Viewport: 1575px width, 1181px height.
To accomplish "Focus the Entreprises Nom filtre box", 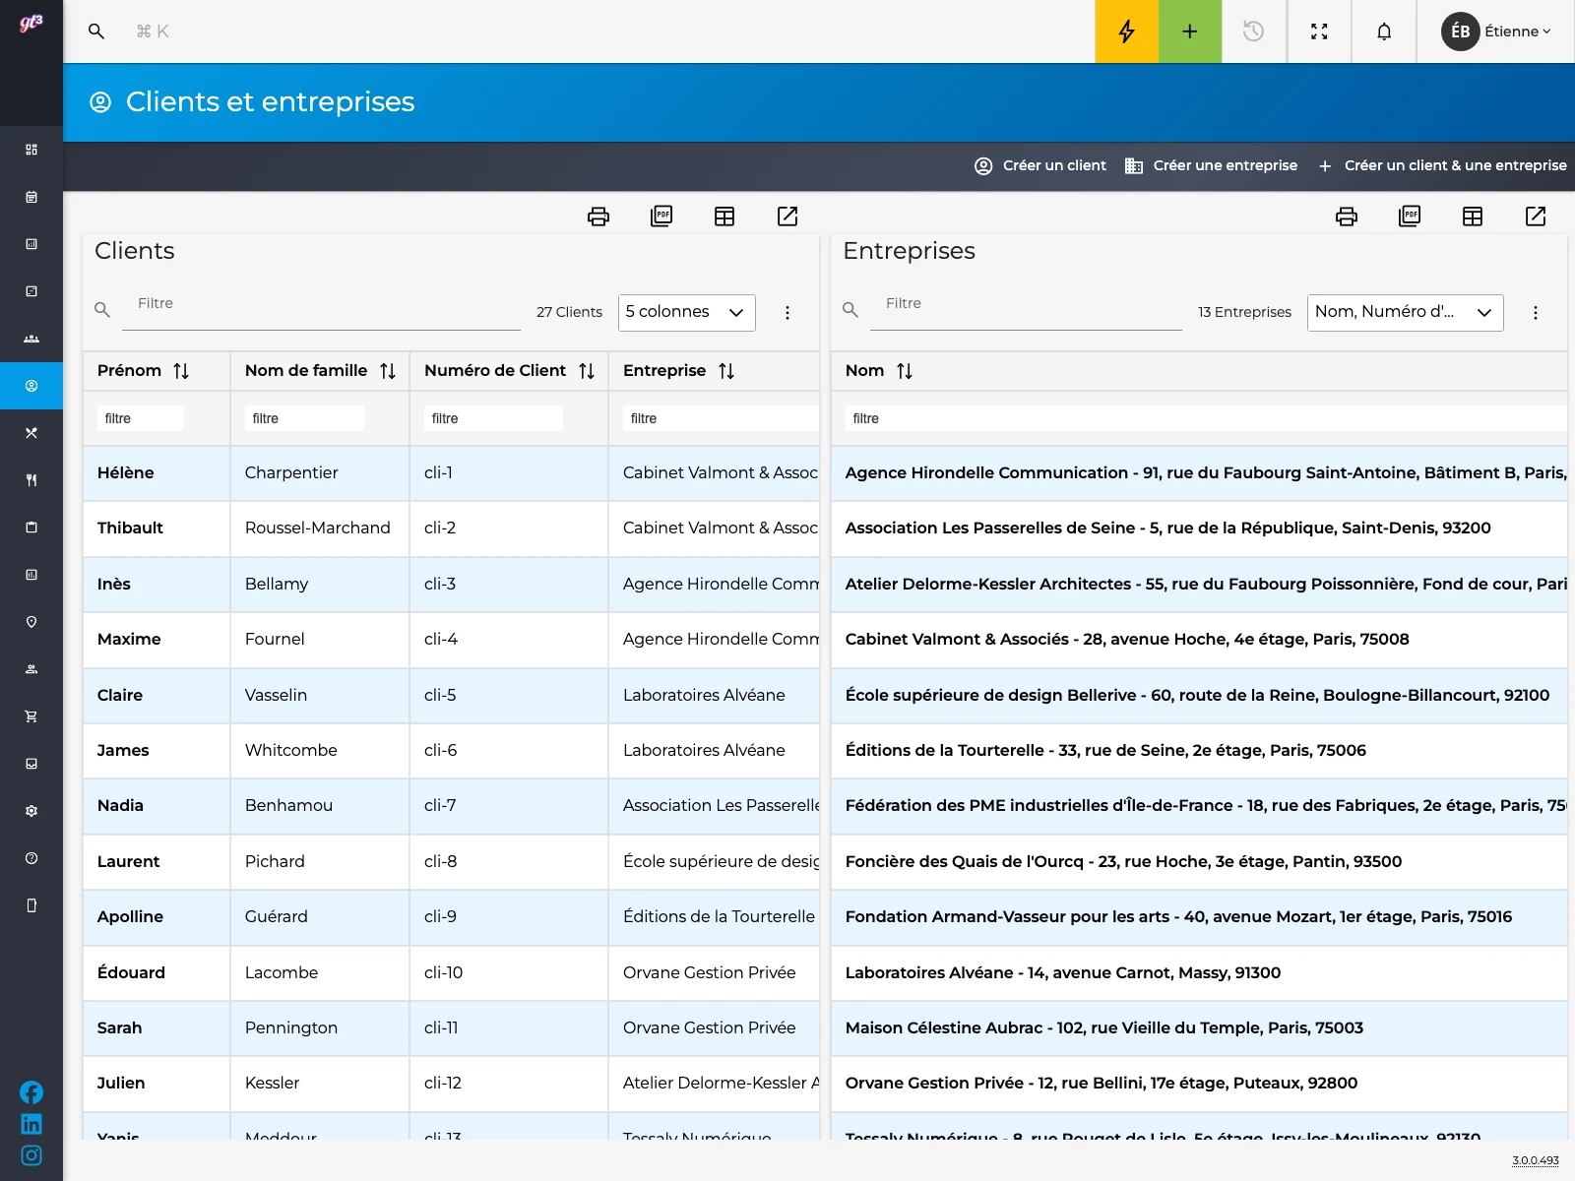I will pyautogui.click(x=1206, y=418).
